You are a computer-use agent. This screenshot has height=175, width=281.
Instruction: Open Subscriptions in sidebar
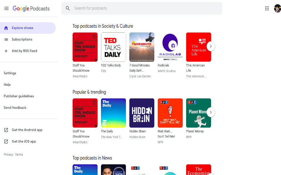tap(28, 39)
